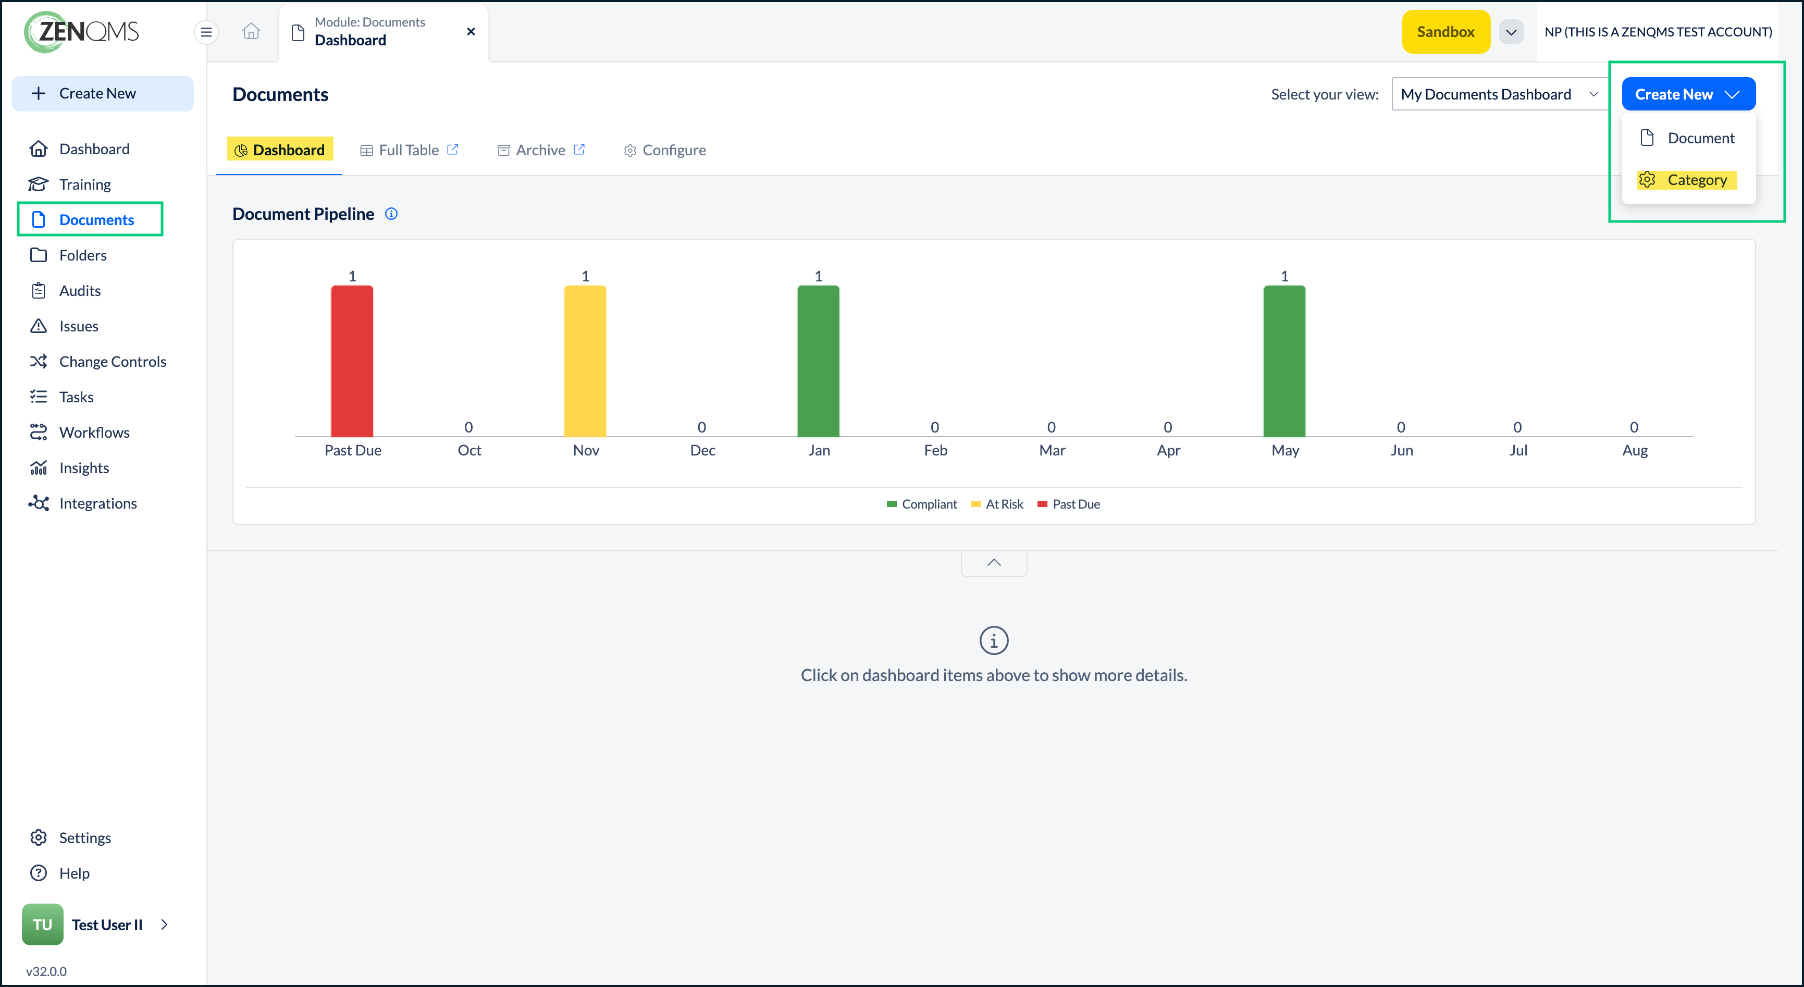Click the blue Create New dropdown button

[x=1688, y=94]
